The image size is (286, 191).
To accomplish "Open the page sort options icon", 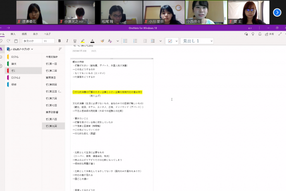I will [60, 49].
